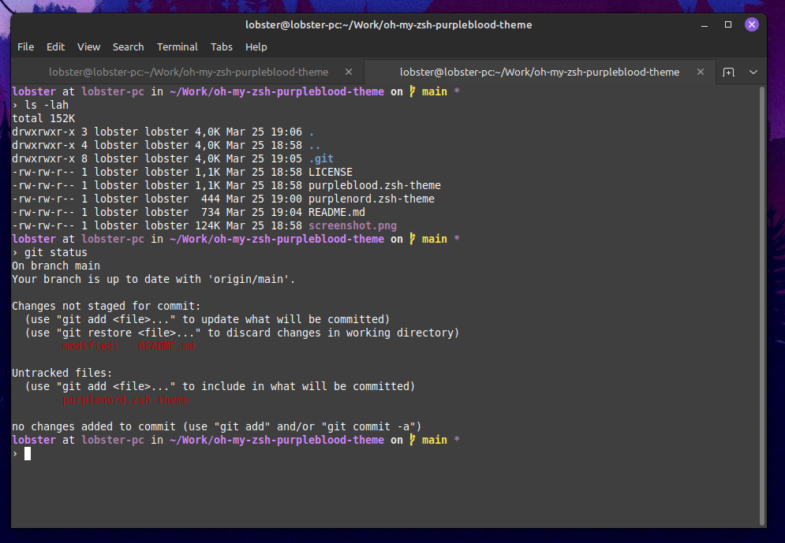
Task: Close the terminal window with the purple button
Action: [752, 24]
